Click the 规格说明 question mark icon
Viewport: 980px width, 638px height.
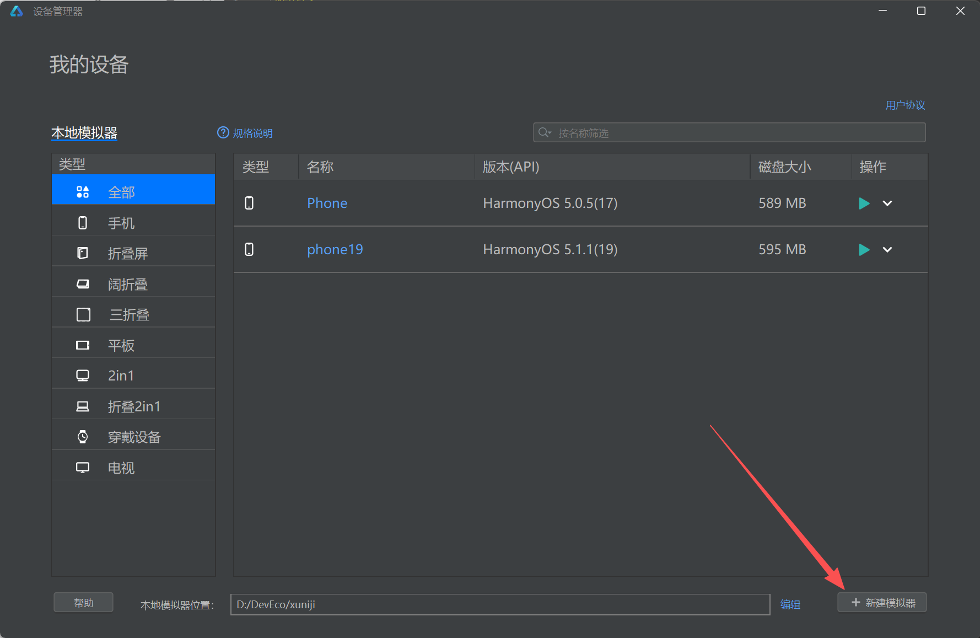click(223, 132)
